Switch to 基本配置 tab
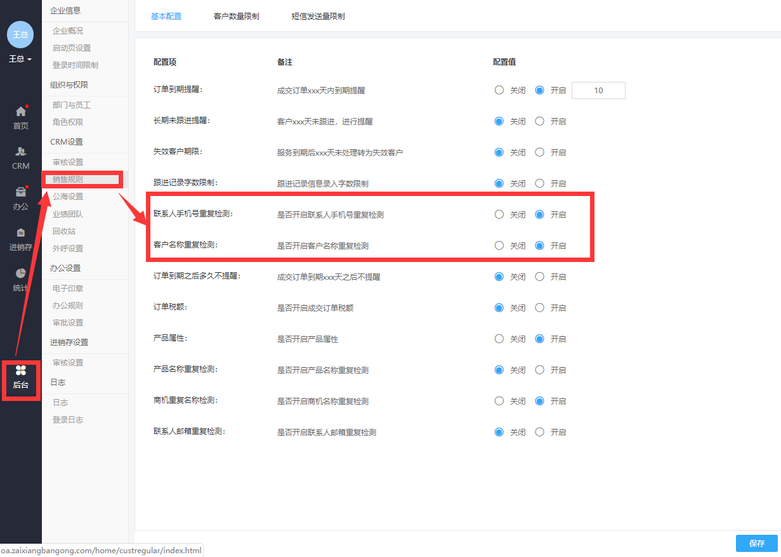Image resolution: width=781 pixels, height=557 pixels. 166,16
